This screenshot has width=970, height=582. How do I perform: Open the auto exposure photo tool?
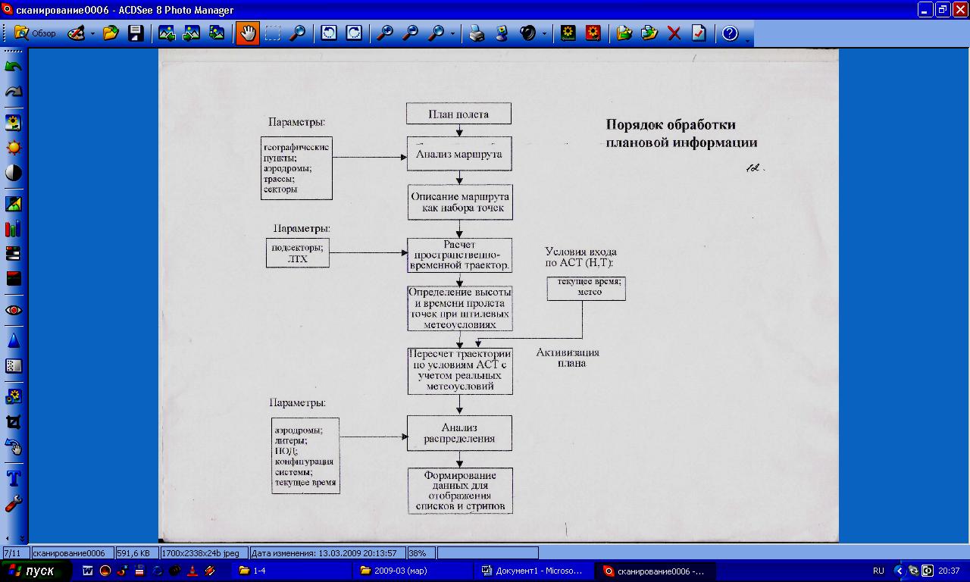coord(14,123)
